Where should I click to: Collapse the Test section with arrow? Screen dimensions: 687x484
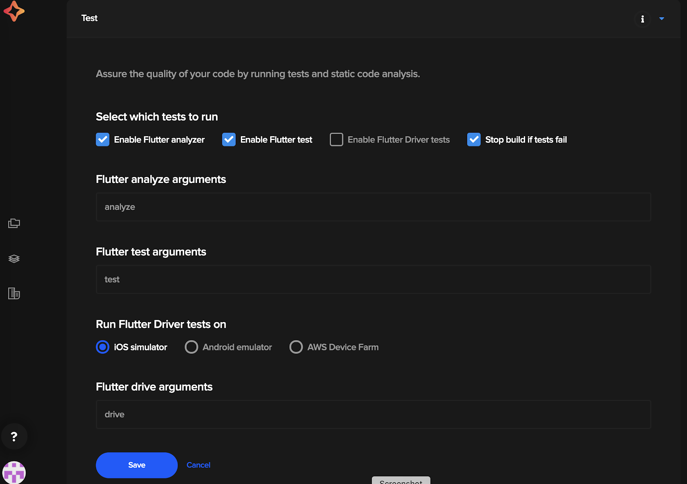(662, 18)
